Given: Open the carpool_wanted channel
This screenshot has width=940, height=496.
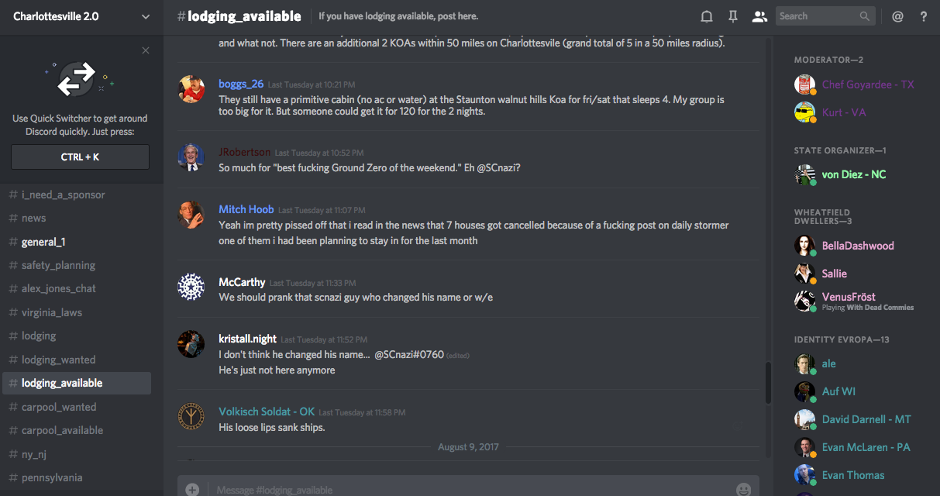Looking at the screenshot, I should 59,407.
